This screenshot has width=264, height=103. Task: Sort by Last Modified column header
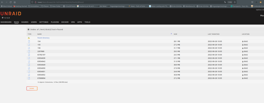[214, 34]
